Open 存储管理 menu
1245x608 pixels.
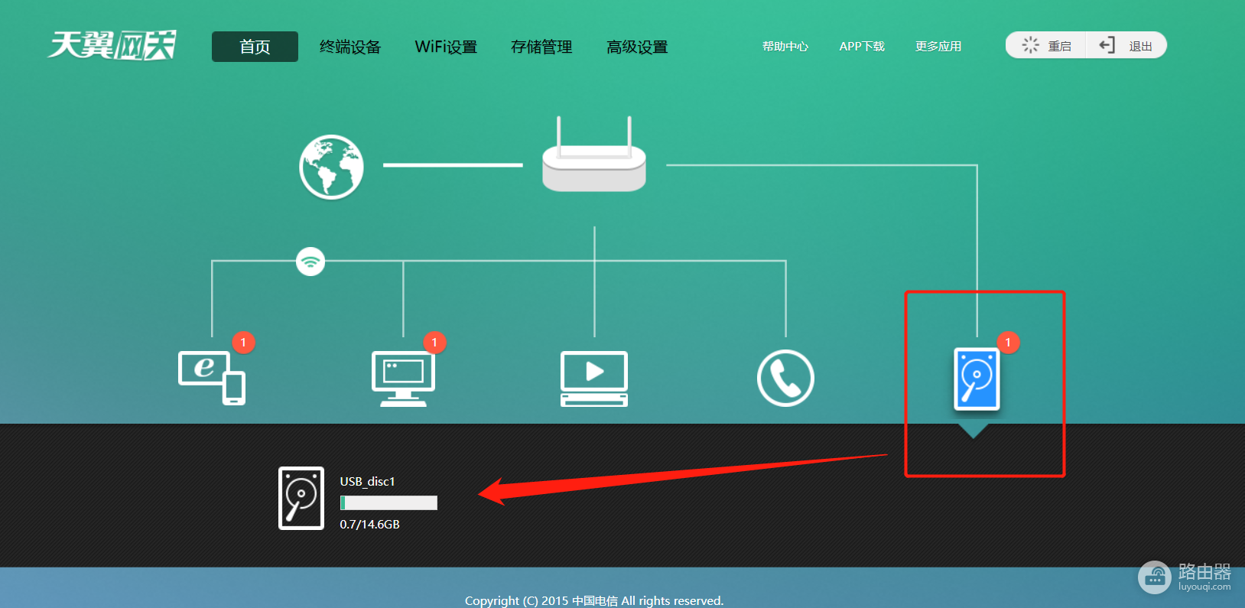541,47
